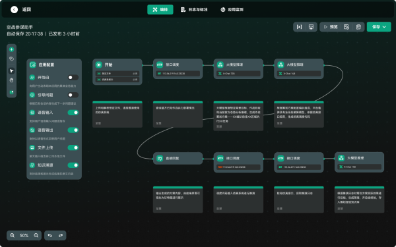Click the 已发布 3 小时前 status text

pyautogui.click(x=64, y=34)
